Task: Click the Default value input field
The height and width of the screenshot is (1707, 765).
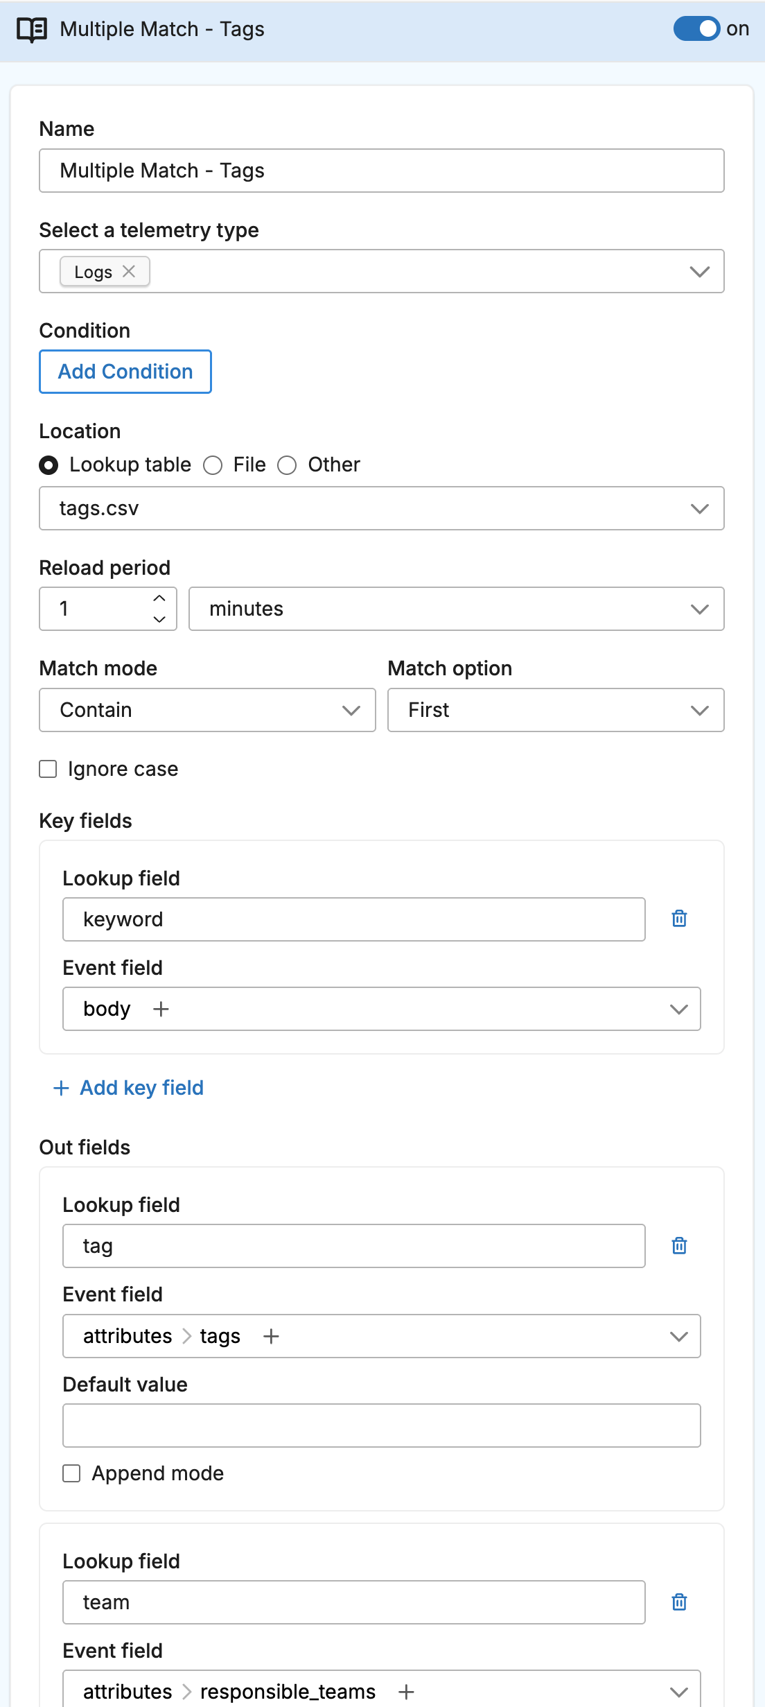Action: click(x=381, y=1426)
